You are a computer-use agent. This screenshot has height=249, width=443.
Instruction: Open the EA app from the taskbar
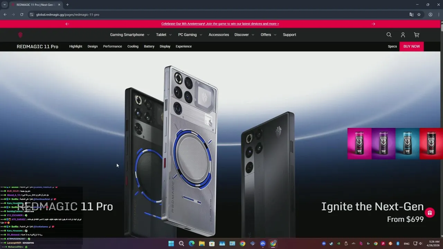[263, 243]
